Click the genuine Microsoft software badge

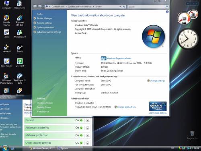pos(158,106)
